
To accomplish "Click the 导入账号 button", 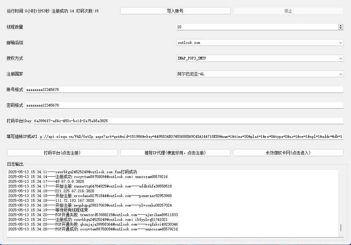I will coord(175,11).
